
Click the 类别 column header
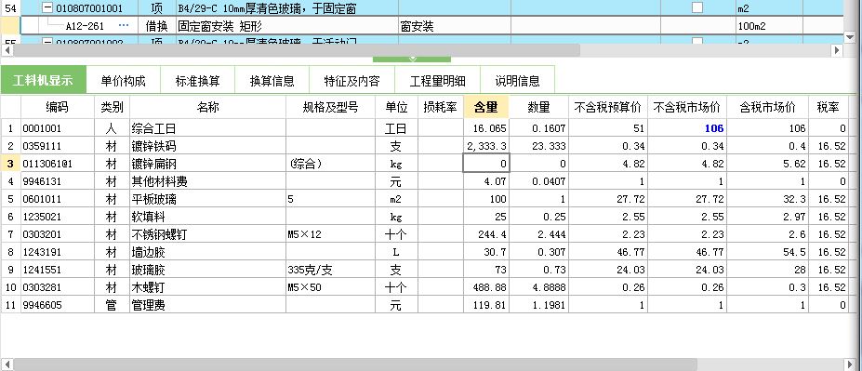click(112, 108)
